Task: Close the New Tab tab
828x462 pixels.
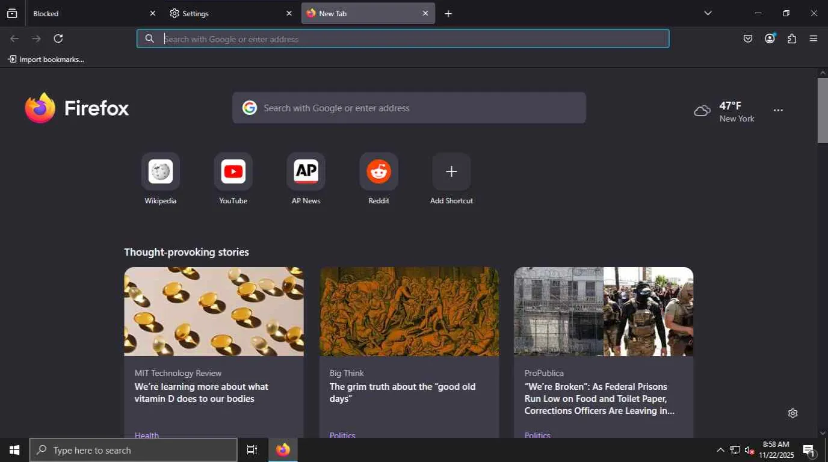Action: (425, 13)
